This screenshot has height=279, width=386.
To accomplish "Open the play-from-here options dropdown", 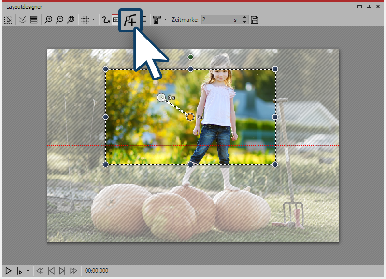I will point(28,271).
